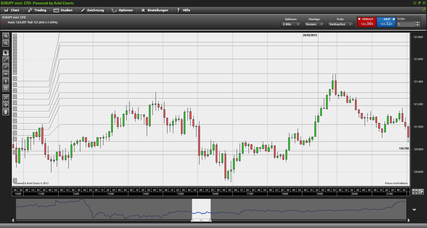
Task: Close the EURJPY chart window
Action: (x=424, y=3)
